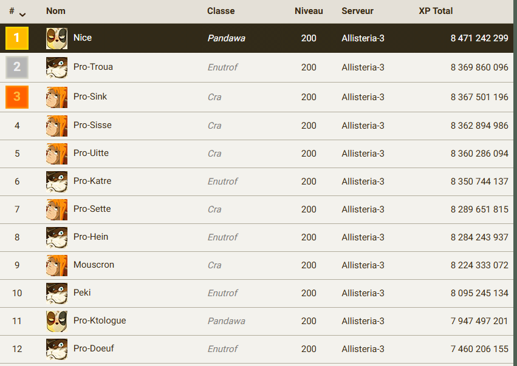Open the Pro-Sisse character link
Image resolution: width=517 pixels, height=366 pixels.
(x=92, y=125)
